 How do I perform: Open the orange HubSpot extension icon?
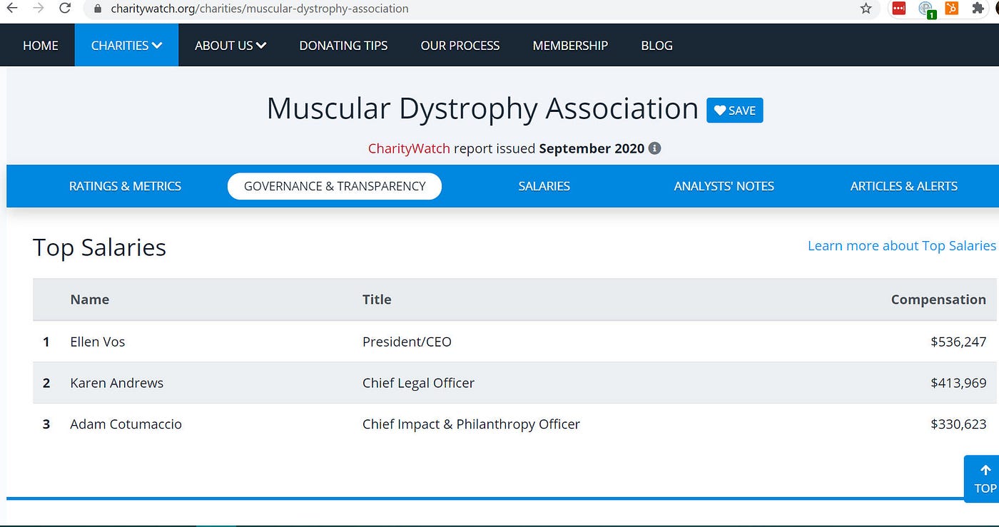[951, 9]
